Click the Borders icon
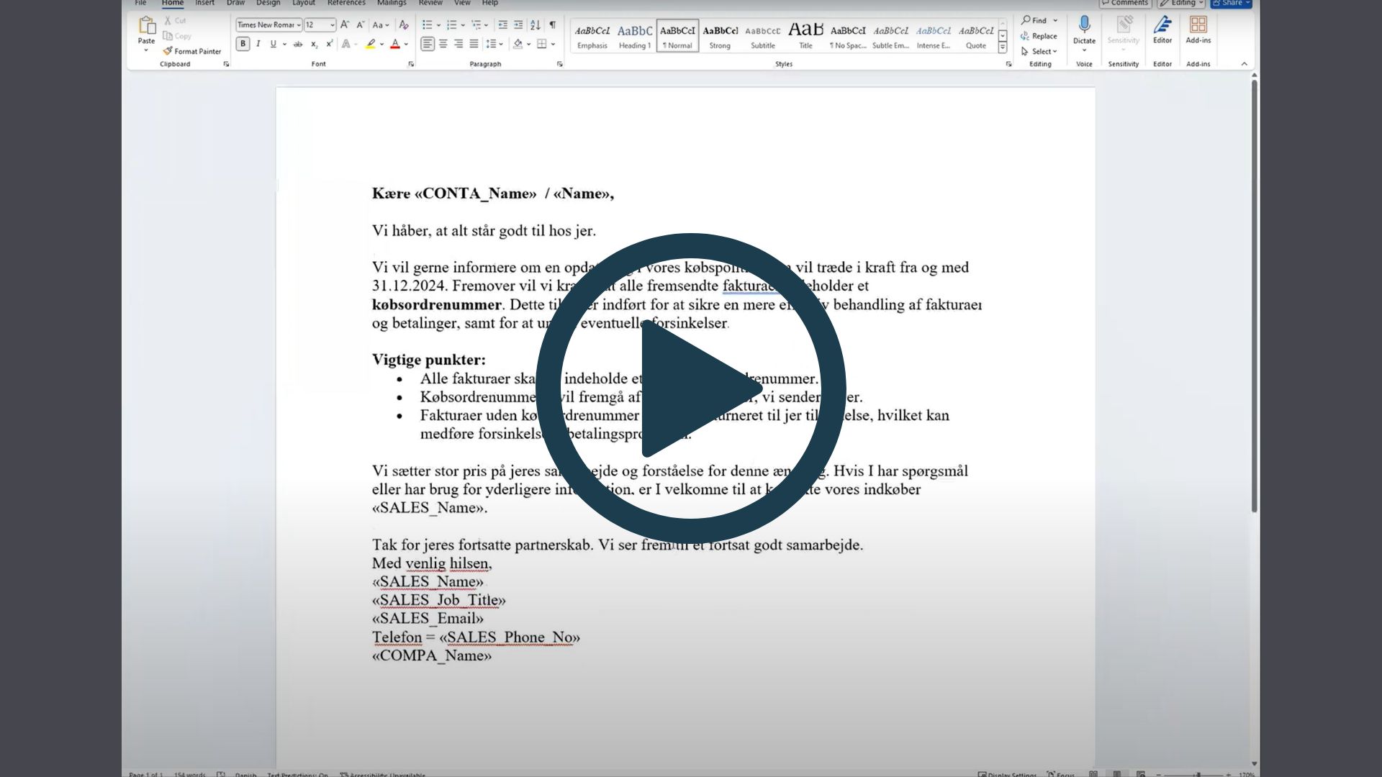This screenshot has width=1382, height=777. point(542,44)
